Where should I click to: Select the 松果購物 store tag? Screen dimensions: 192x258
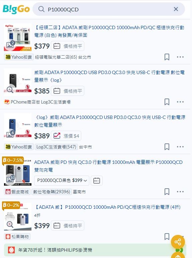coord(17,237)
